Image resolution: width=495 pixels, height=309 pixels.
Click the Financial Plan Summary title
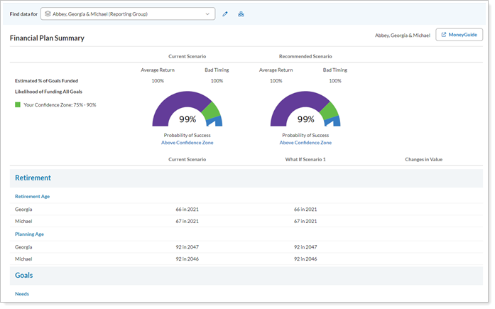[47, 38]
